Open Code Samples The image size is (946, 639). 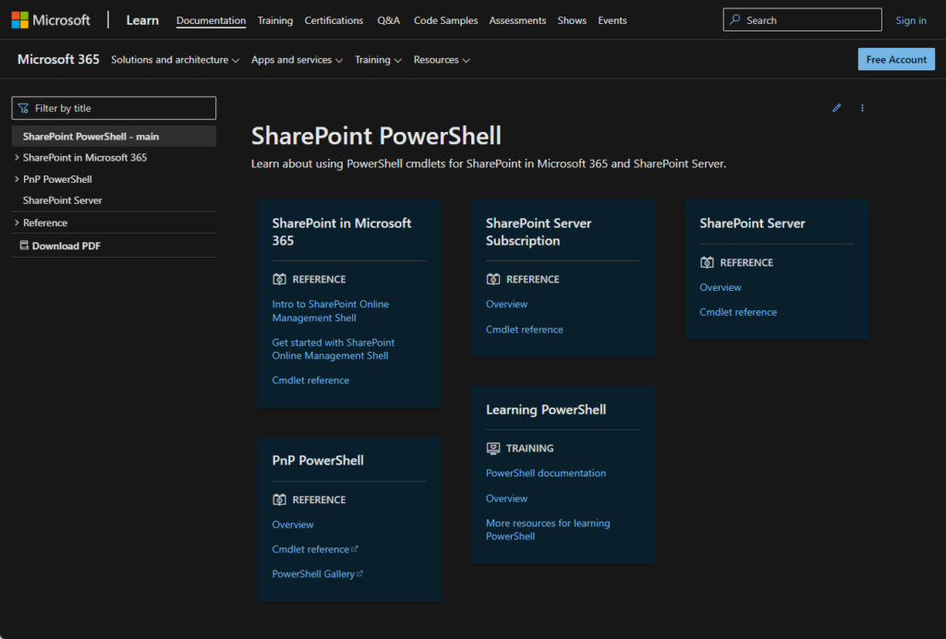tap(446, 20)
